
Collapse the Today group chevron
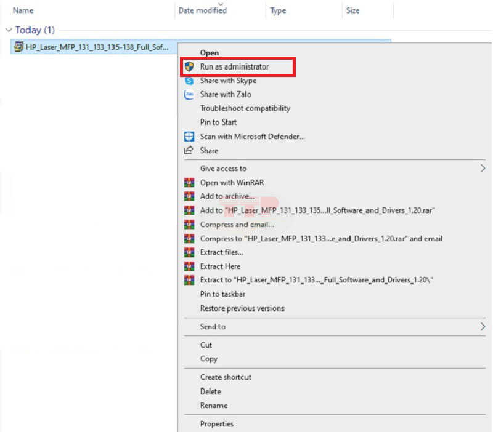click(x=9, y=30)
